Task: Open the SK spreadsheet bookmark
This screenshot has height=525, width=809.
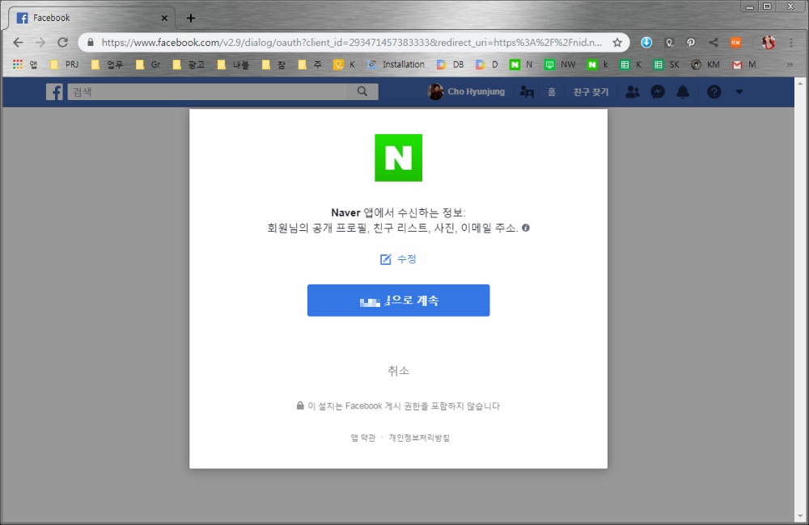Action: click(x=666, y=65)
